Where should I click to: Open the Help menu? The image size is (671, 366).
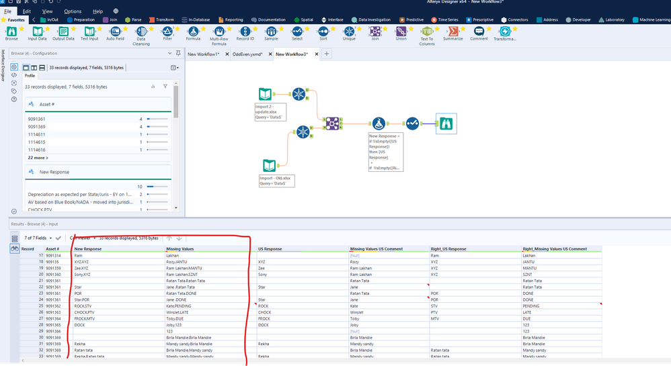(97, 11)
